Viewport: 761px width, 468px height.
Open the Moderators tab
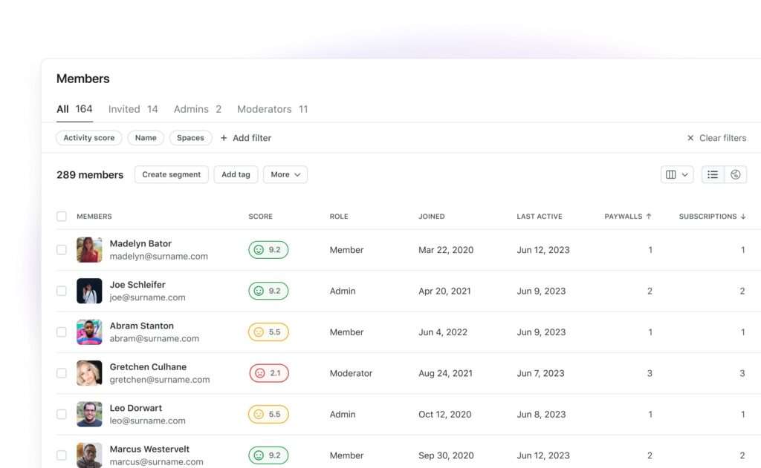pos(272,109)
